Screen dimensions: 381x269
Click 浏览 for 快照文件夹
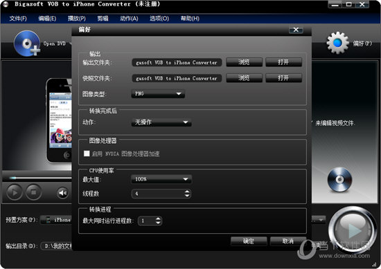244,78
